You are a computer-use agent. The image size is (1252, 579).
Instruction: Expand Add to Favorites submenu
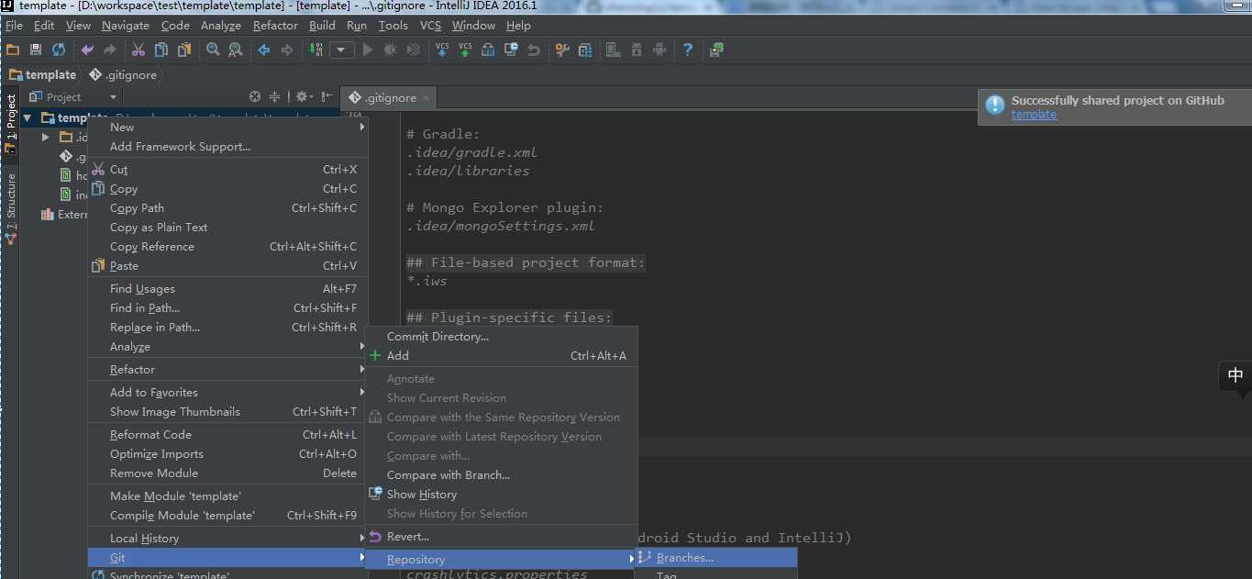click(x=227, y=392)
